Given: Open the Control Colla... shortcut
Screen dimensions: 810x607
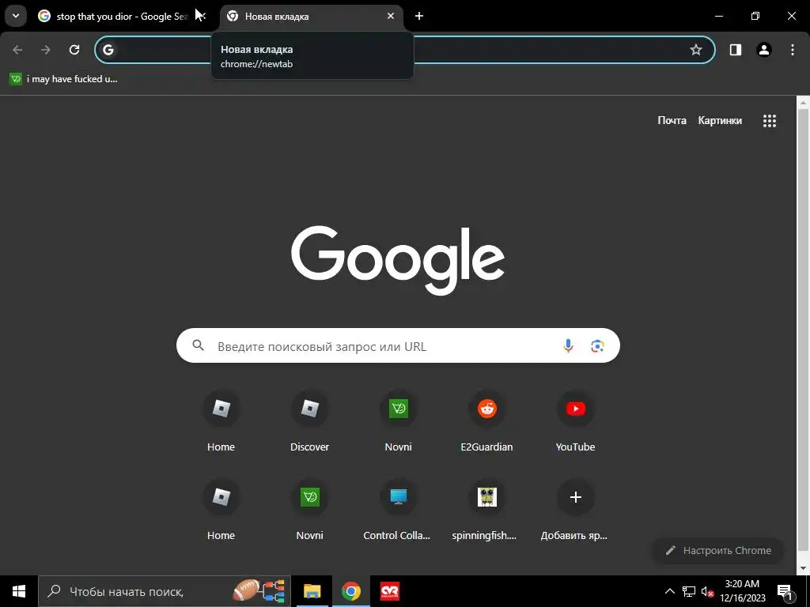Looking at the screenshot, I should coord(399,510).
